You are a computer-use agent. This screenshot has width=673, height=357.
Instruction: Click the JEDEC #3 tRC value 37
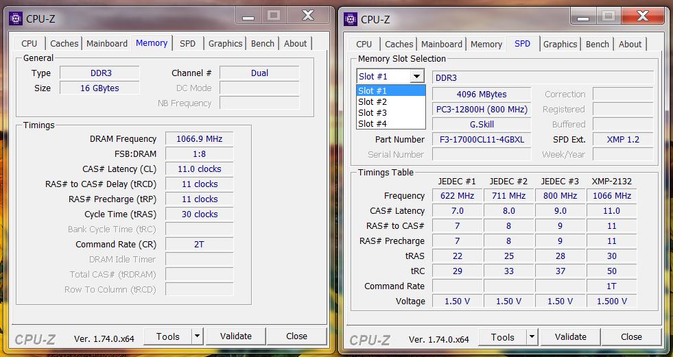pyautogui.click(x=560, y=271)
